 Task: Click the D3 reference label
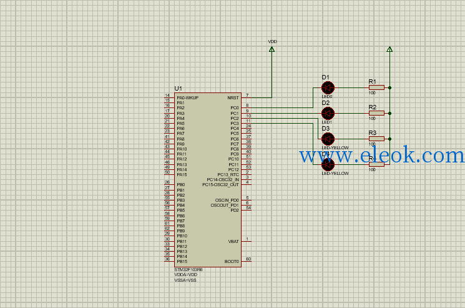click(326, 129)
